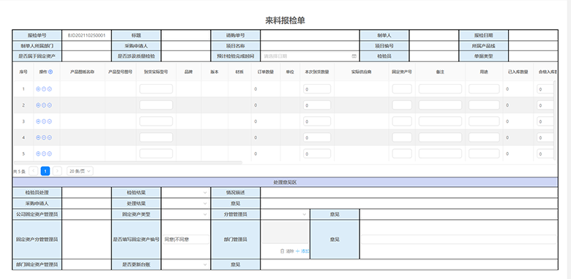Click the add-row plus icon in row 3
Viewport: 571px width, 279px height.
coord(38,121)
